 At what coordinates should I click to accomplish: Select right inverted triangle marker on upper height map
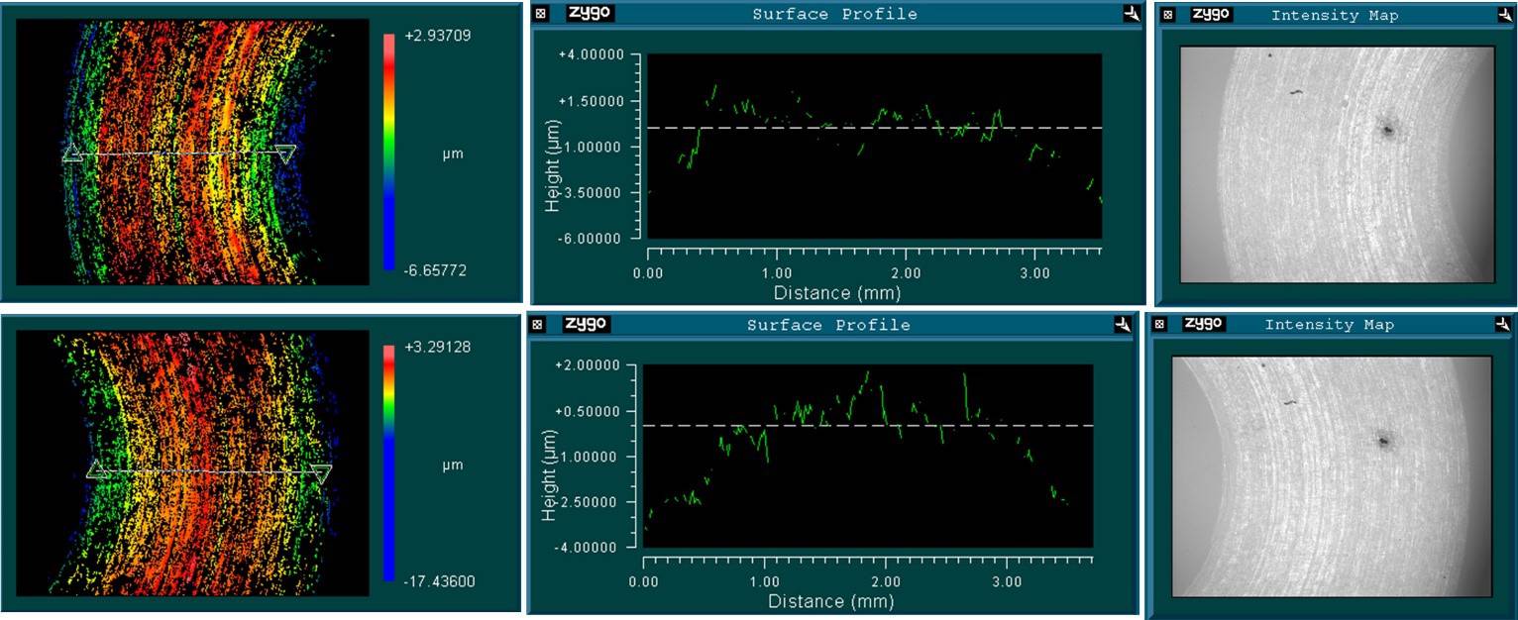[285, 154]
